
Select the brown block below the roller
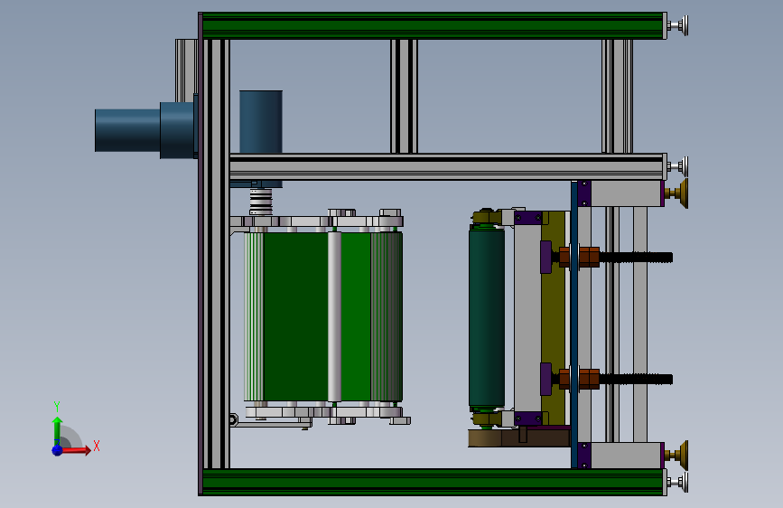[x=518, y=438]
